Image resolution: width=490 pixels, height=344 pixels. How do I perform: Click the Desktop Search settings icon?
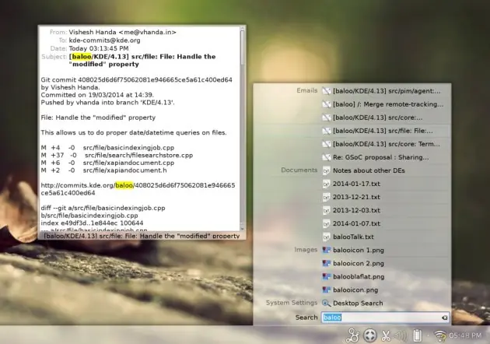(326, 304)
